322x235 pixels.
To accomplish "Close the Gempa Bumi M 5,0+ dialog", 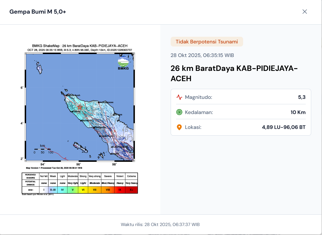I will click(x=304, y=12).
